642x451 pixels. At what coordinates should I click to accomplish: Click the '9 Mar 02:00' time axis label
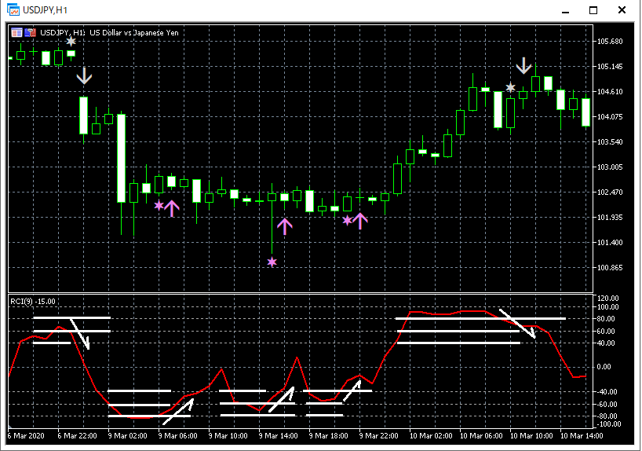pos(127,436)
